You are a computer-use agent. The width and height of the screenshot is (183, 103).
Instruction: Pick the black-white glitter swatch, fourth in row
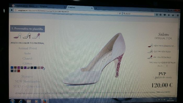tap(22, 68)
